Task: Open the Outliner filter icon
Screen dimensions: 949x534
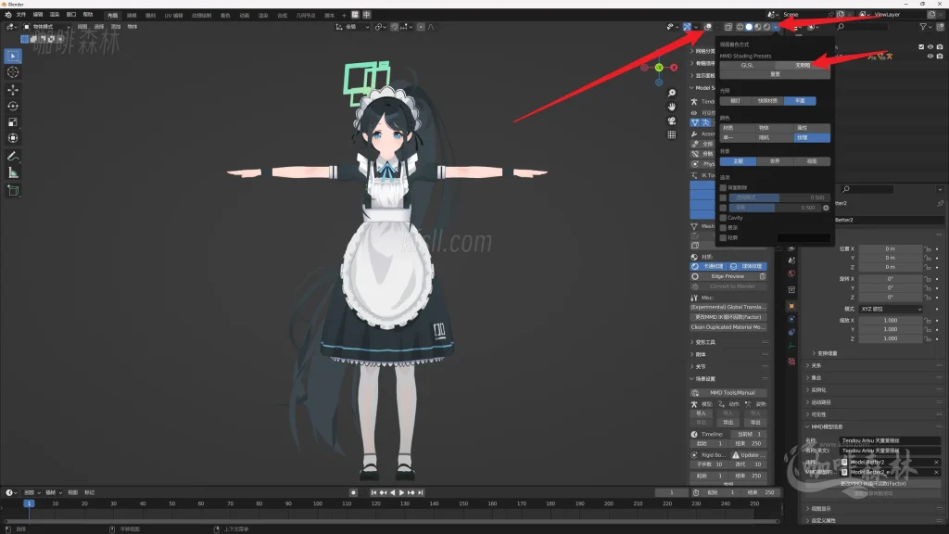Action: tap(923, 27)
